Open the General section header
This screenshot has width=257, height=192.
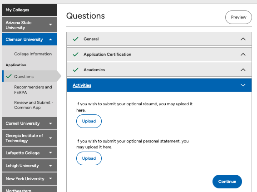[159, 39]
